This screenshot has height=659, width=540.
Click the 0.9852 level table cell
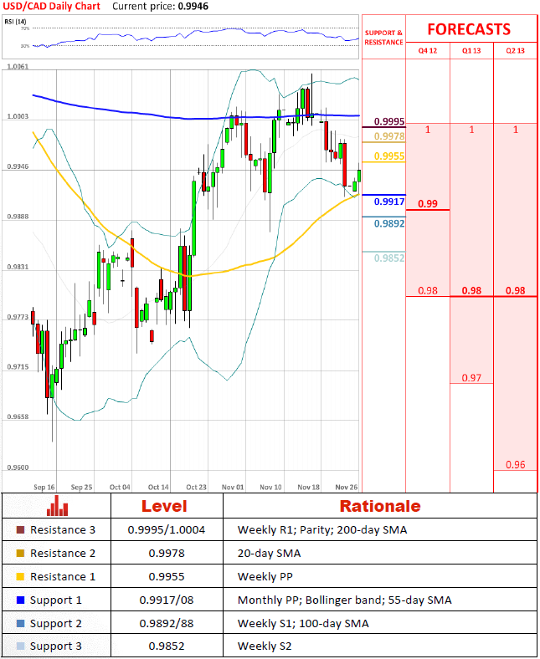click(x=167, y=646)
